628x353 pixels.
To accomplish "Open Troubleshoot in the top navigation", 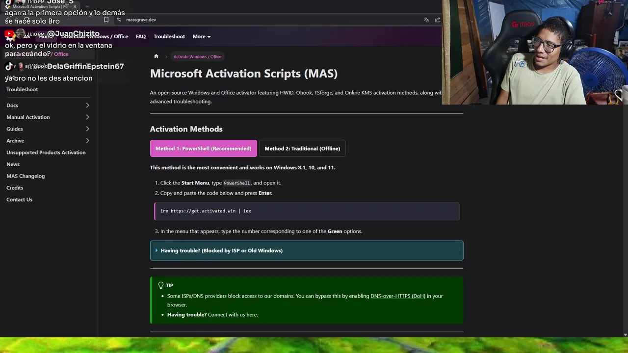I will click(169, 36).
